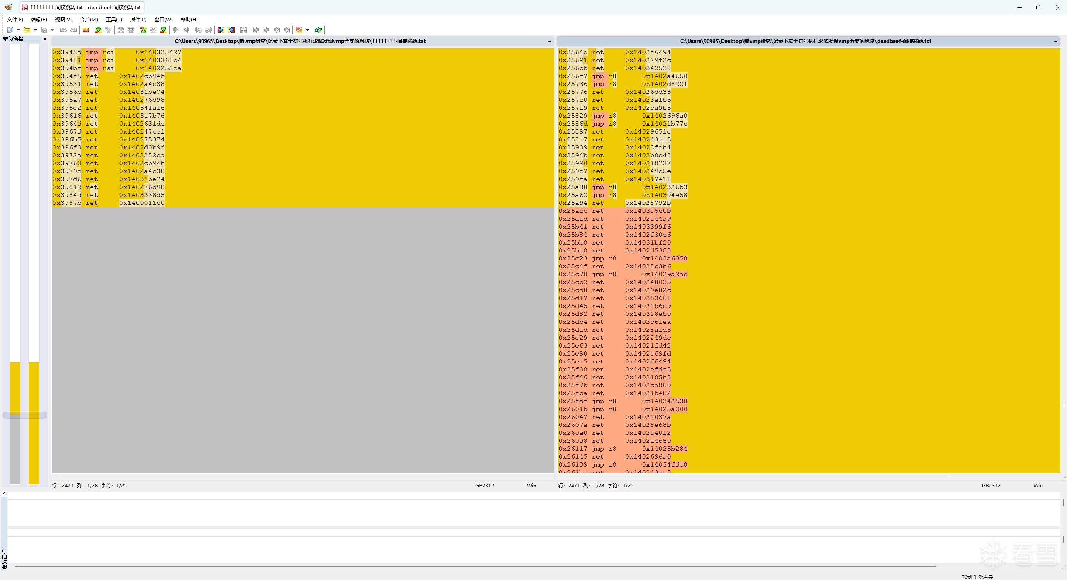Click the Copy All to Left icon
The image size is (1067, 580).
click(231, 30)
